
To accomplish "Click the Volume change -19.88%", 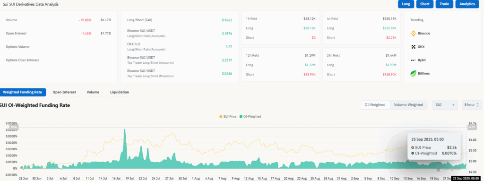I will pos(85,20).
